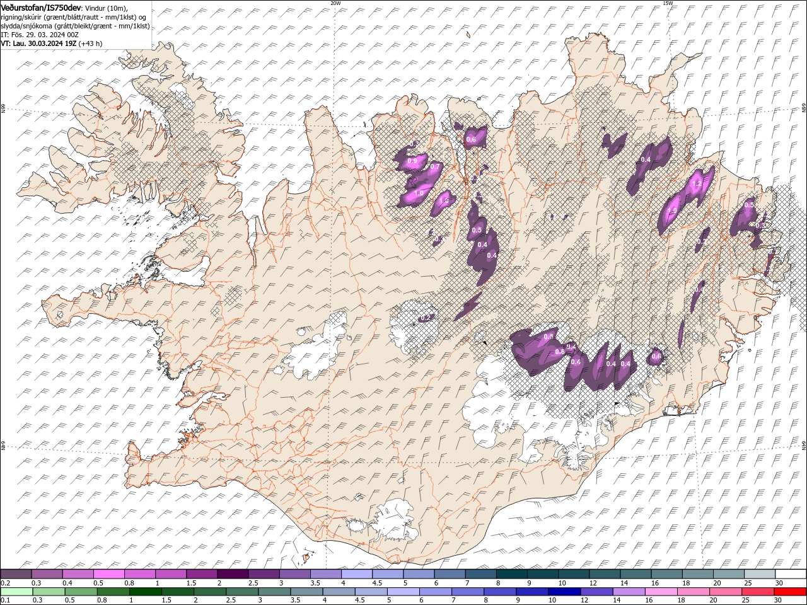Image resolution: width=807 pixels, height=605 pixels.
Task: Pick the pink swatch labeled 20 in rain scale
Action: [x=725, y=592]
